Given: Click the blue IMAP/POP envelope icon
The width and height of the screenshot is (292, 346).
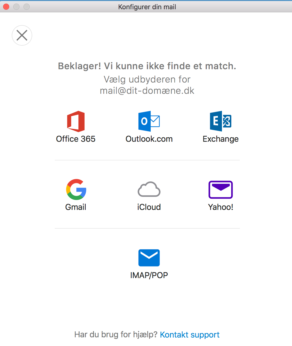Looking at the screenshot, I should coord(149,258).
